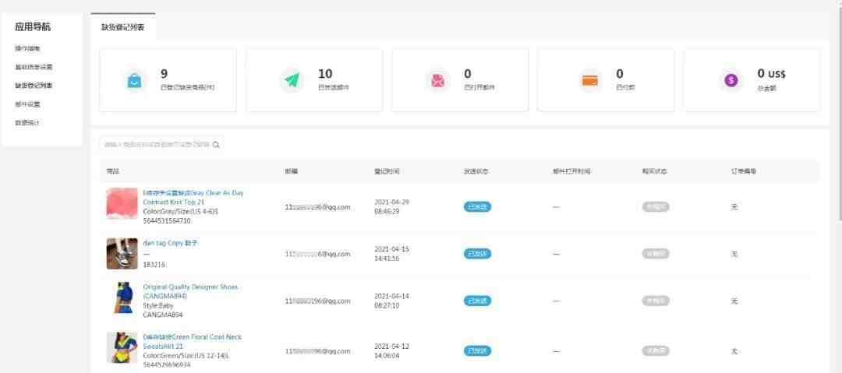Click variant text Color:Green/Size:(US 12-14)L

[186, 355]
